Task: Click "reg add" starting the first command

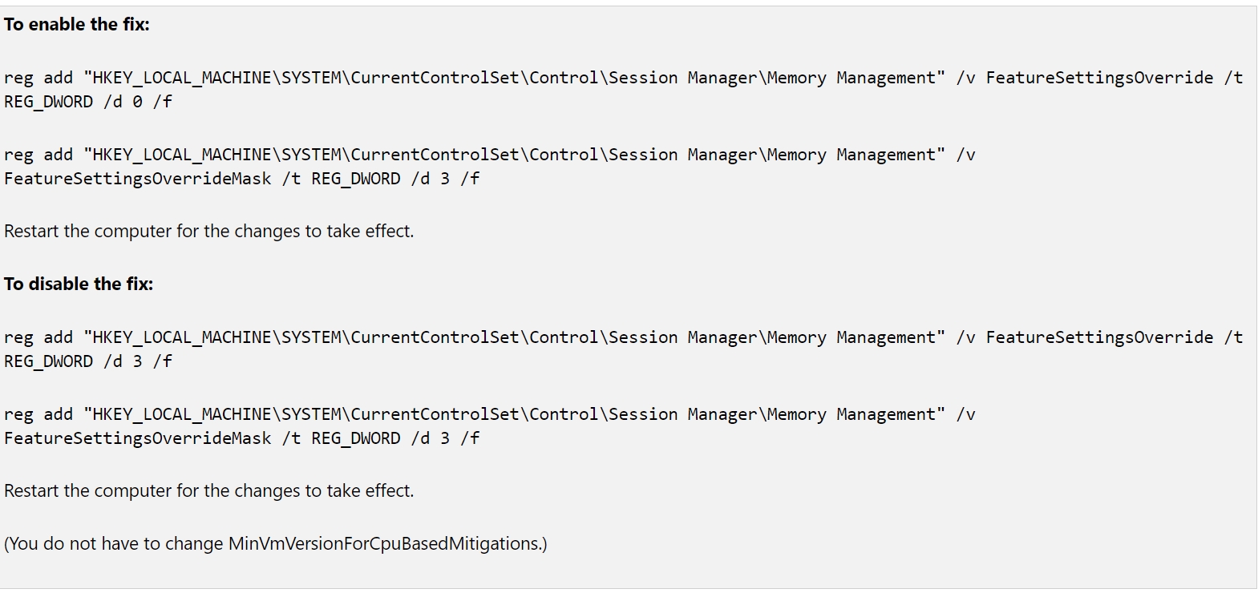Action: [x=38, y=78]
